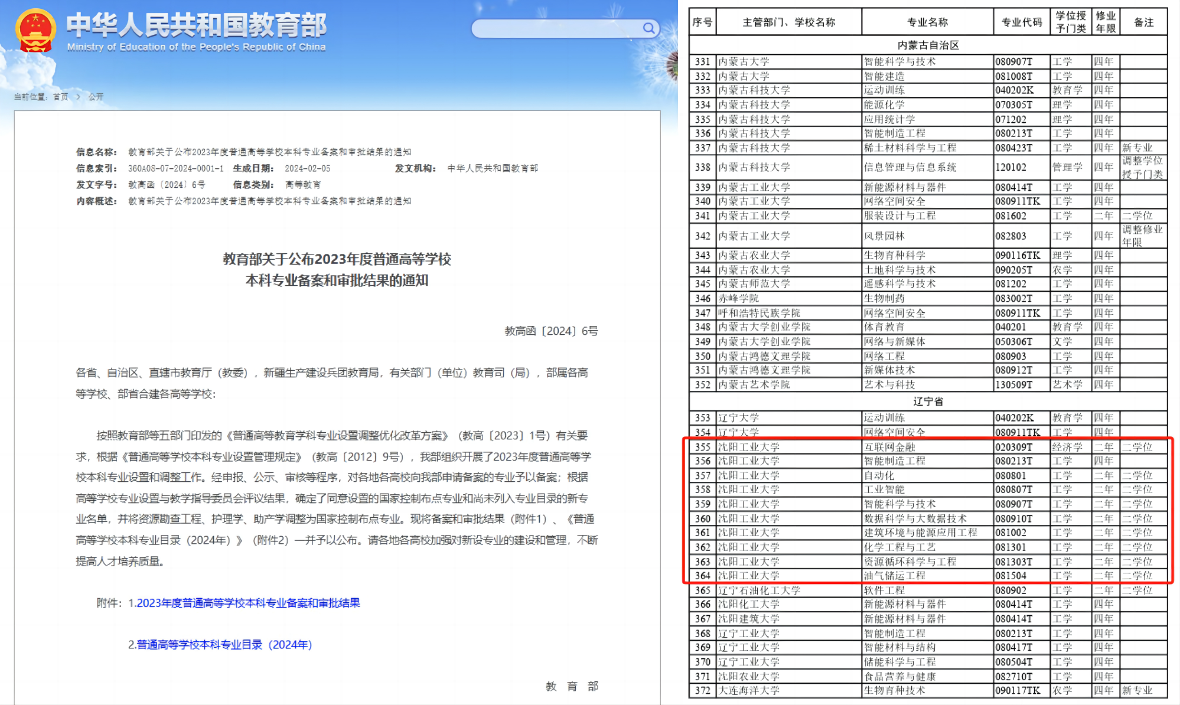The image size is (1180, 705).
Task: Click the 备注 table column header
Action: (x=1143, y=22)
